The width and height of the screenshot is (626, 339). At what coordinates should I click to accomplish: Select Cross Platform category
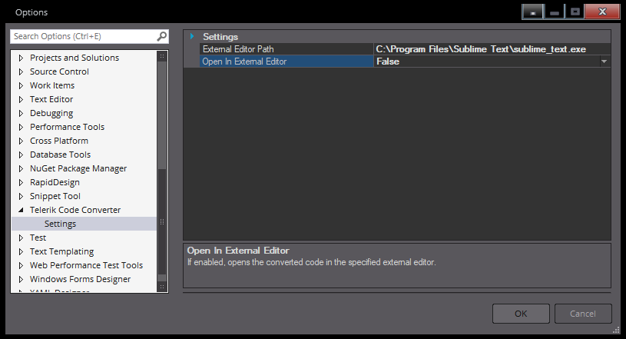58,141
